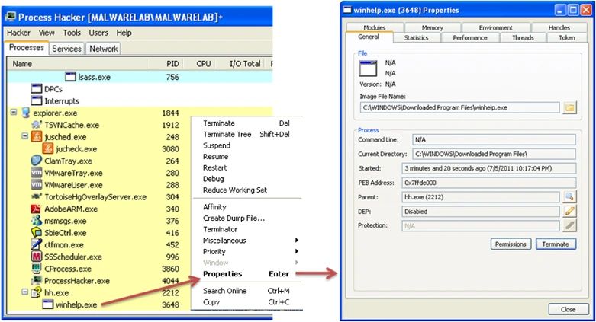The height and width of the screenshot is (322, 596).
Task: Open the Token tab in Properties
Action: click(567, 37)
